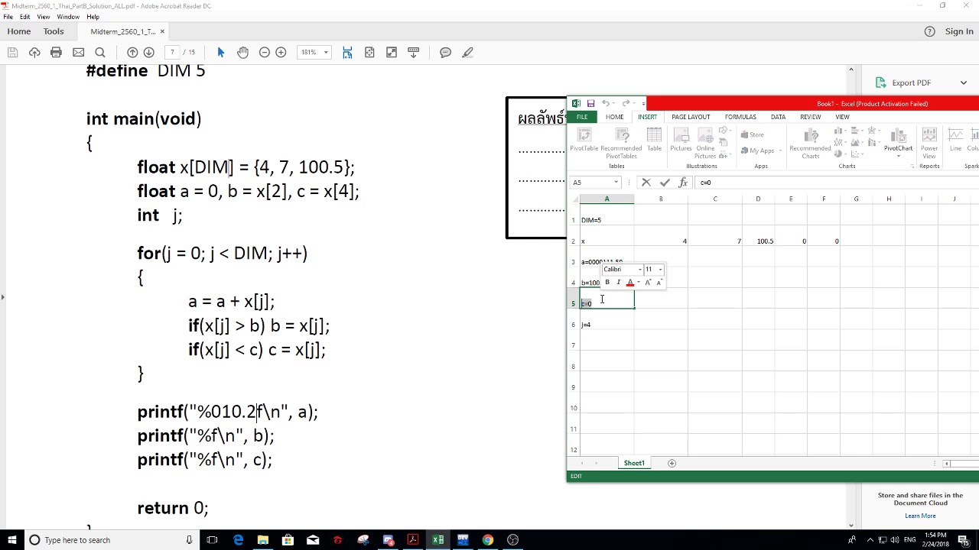Add a new sheet with plus button
979x550 pixels.
click(x=672, y=463)
